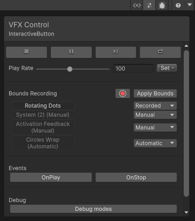The height and width of the screenshot is (221, 195).
Task: Click the Play Rate slider handle
Action: point(70,69)
